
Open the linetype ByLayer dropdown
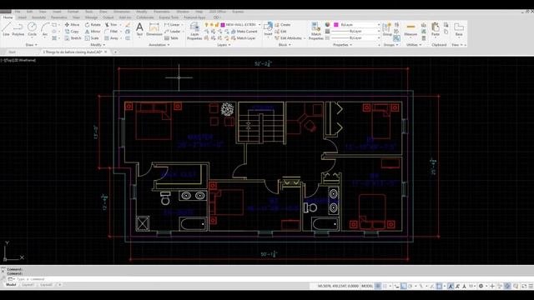355,38
